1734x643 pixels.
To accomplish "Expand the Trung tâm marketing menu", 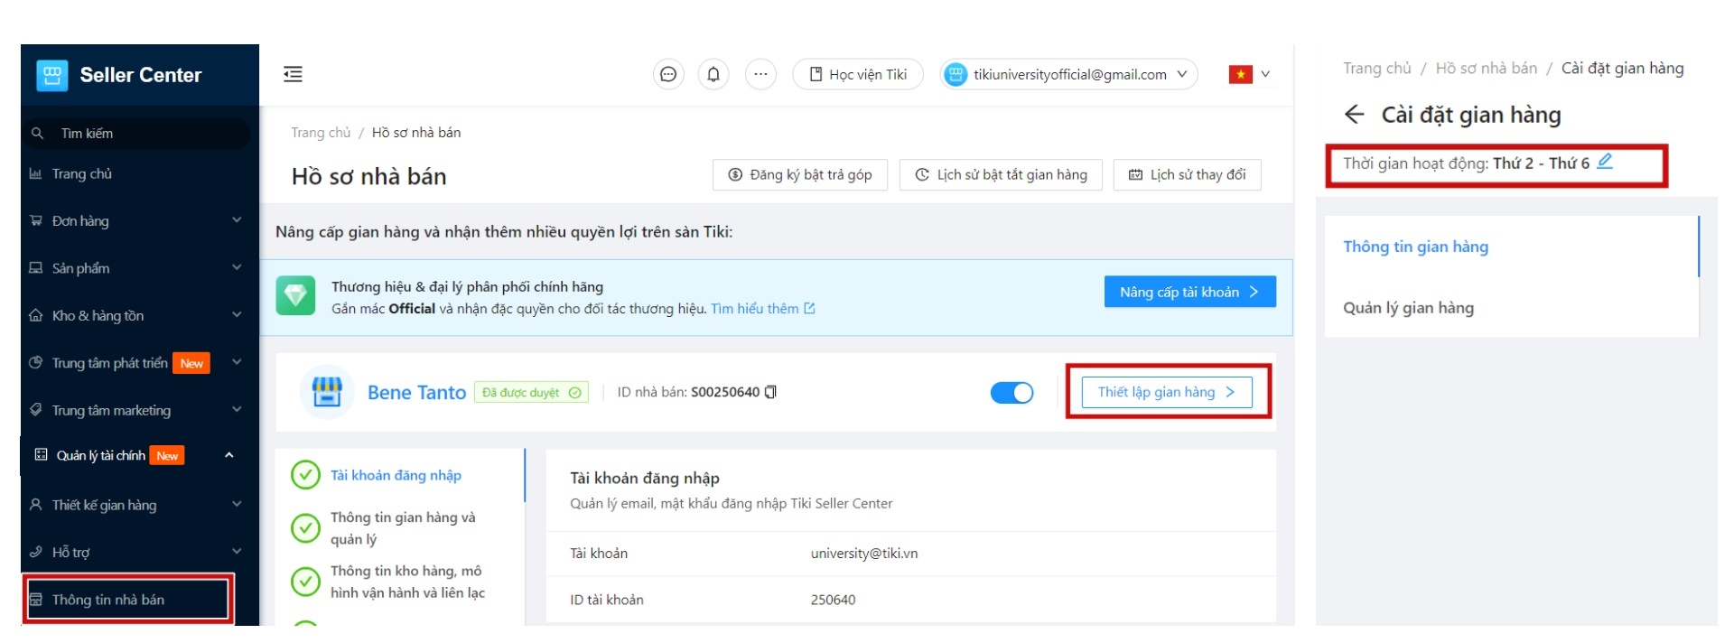I will click(x=237, y=409).
